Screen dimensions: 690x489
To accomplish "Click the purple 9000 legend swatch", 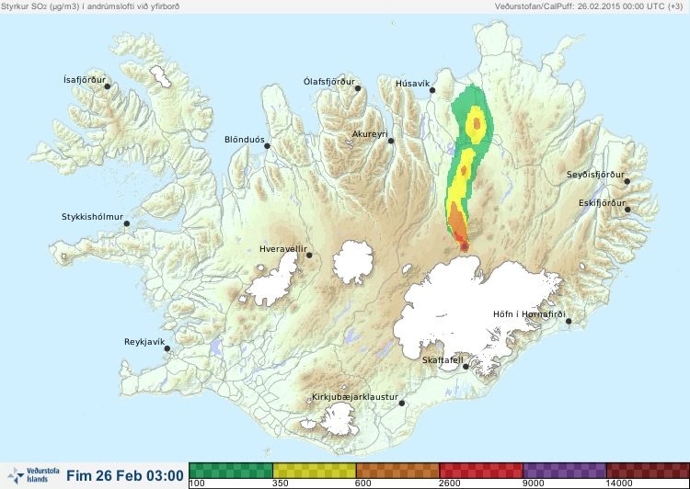I will point(565,471).
